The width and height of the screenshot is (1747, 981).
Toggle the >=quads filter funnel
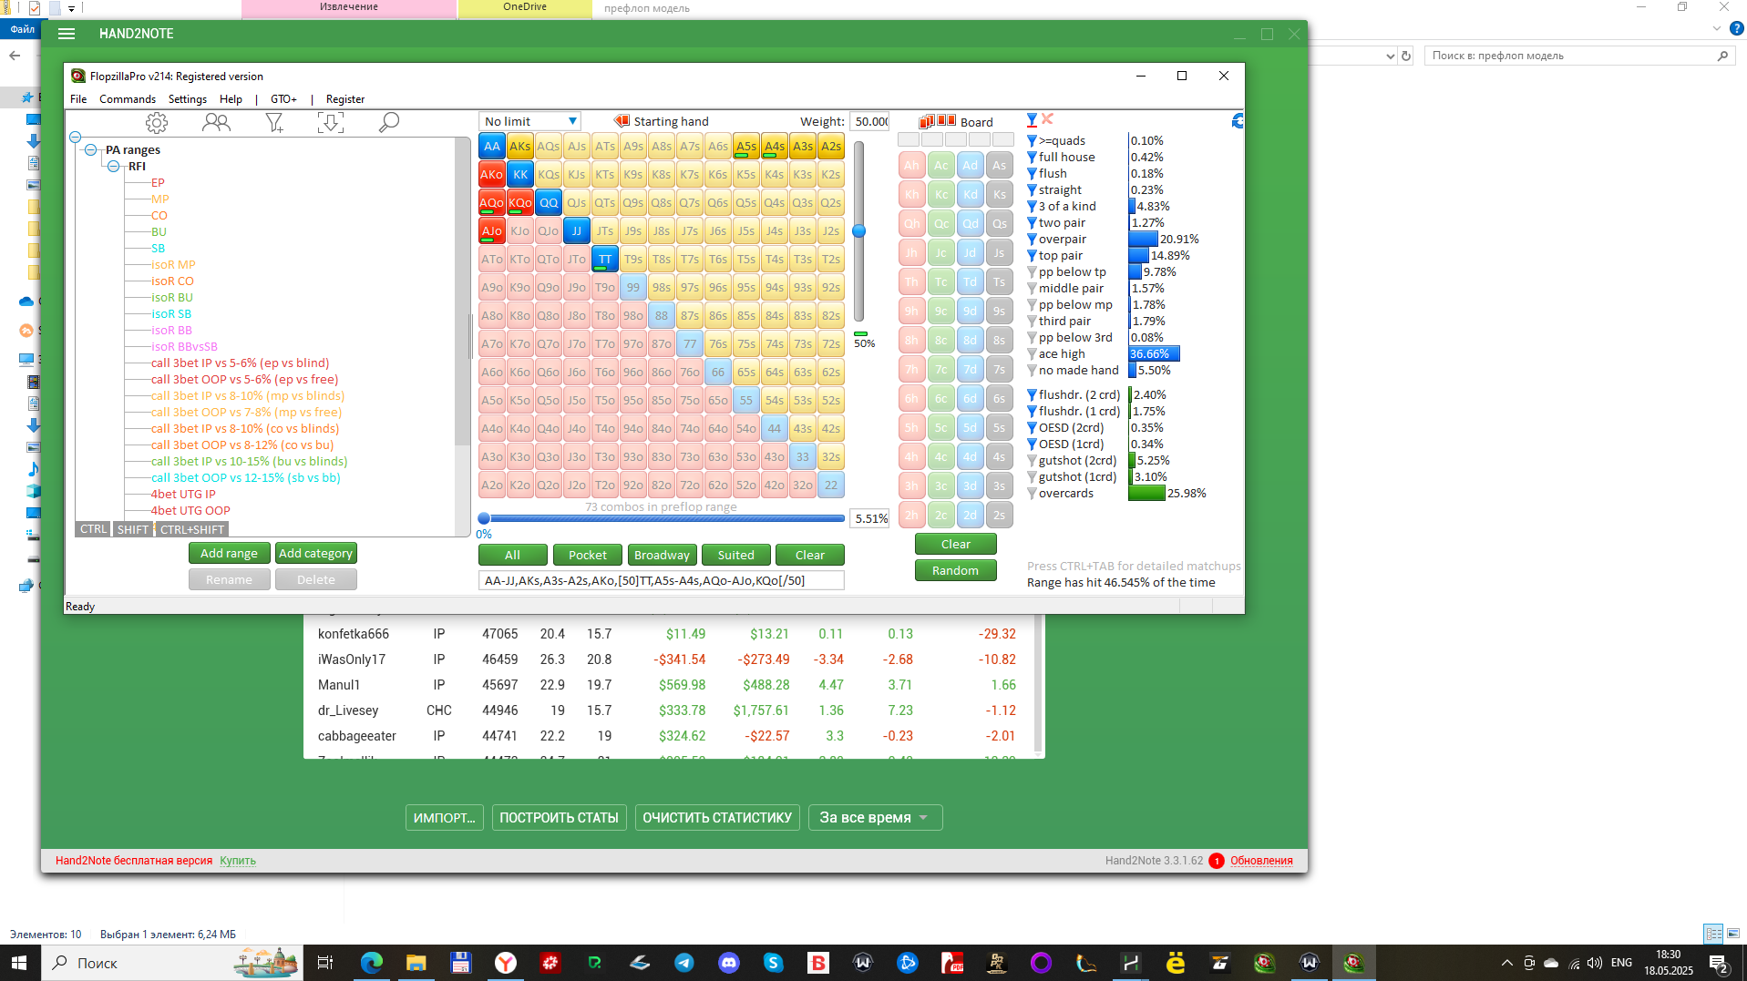(x=1032, y=141)
